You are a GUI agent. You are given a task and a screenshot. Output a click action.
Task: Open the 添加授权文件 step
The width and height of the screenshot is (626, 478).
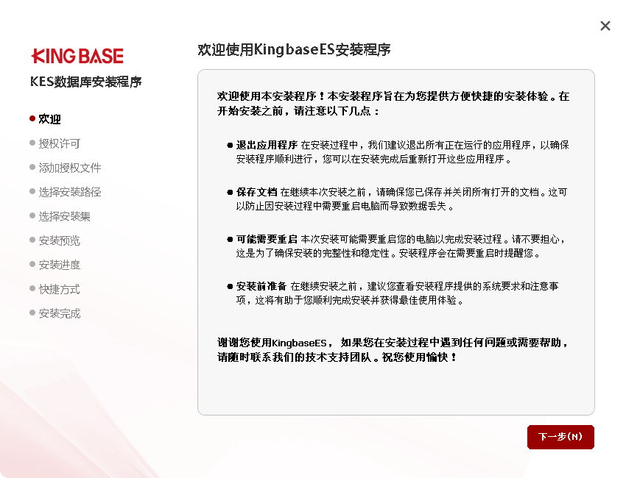(70, 168)
